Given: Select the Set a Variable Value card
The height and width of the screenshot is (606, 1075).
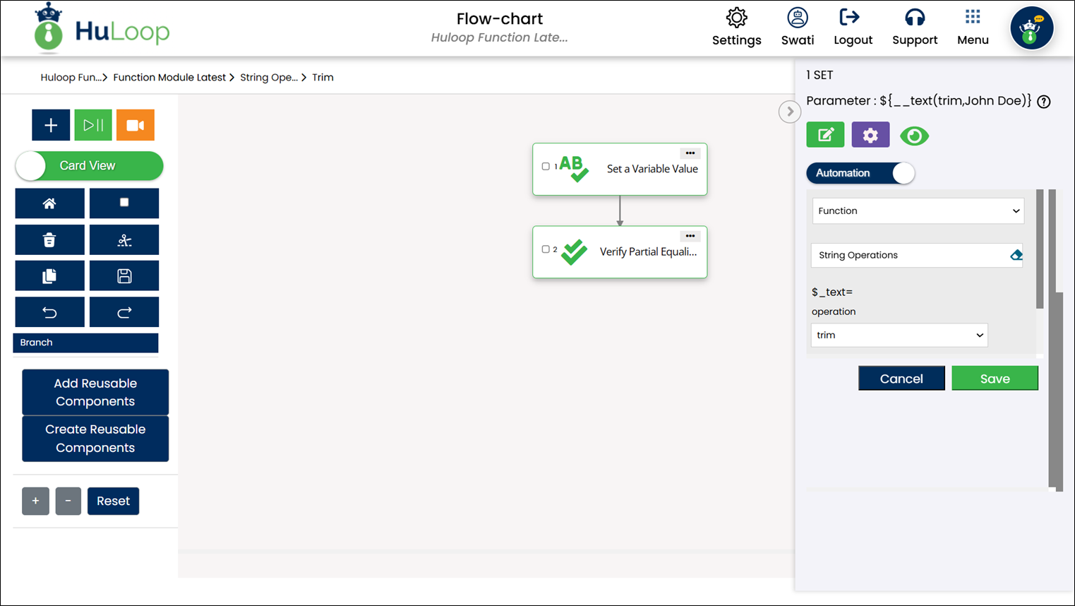Looking at the screenshot, I should pyautogui.click(x=620, y=170).
